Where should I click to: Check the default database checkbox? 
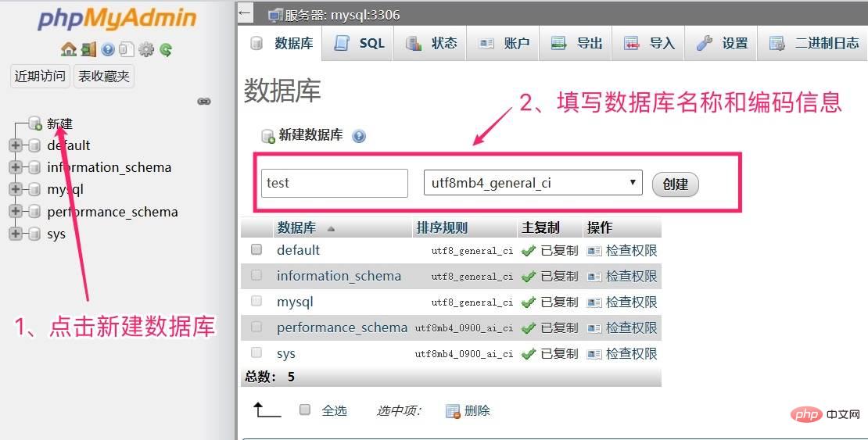click(x=256, y=249)
